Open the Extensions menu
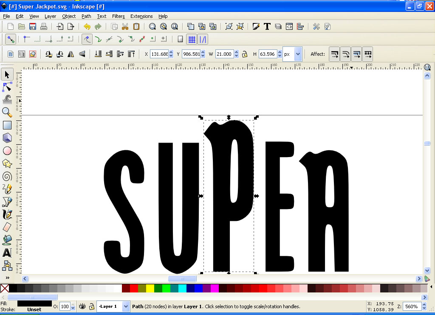Viewport: 435px width, 315px height. point(141,16)
